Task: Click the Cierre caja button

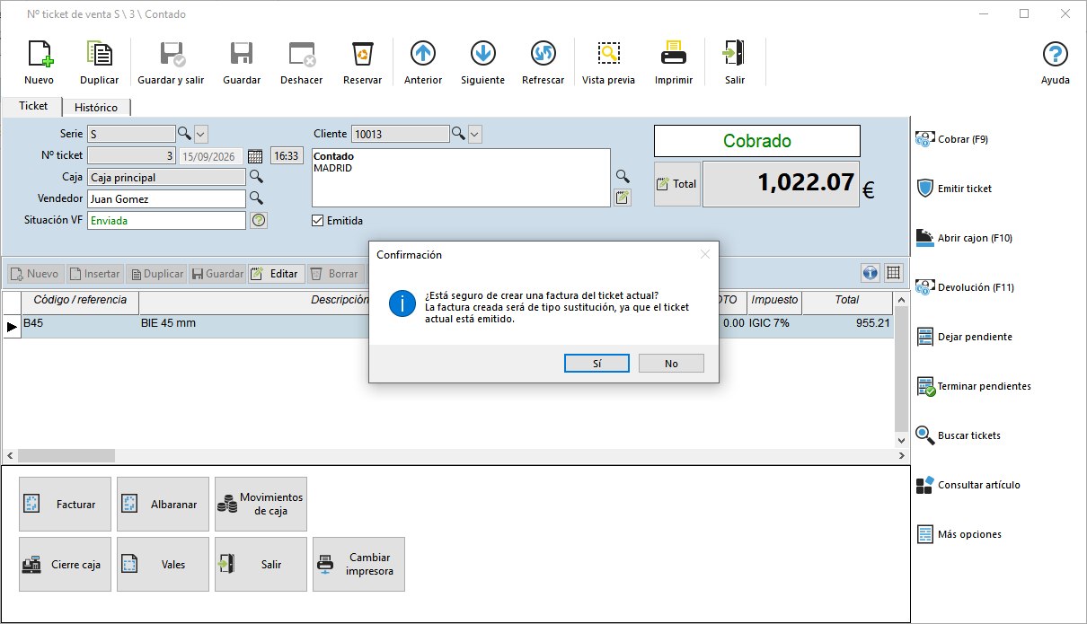Action: pos(65,565)
